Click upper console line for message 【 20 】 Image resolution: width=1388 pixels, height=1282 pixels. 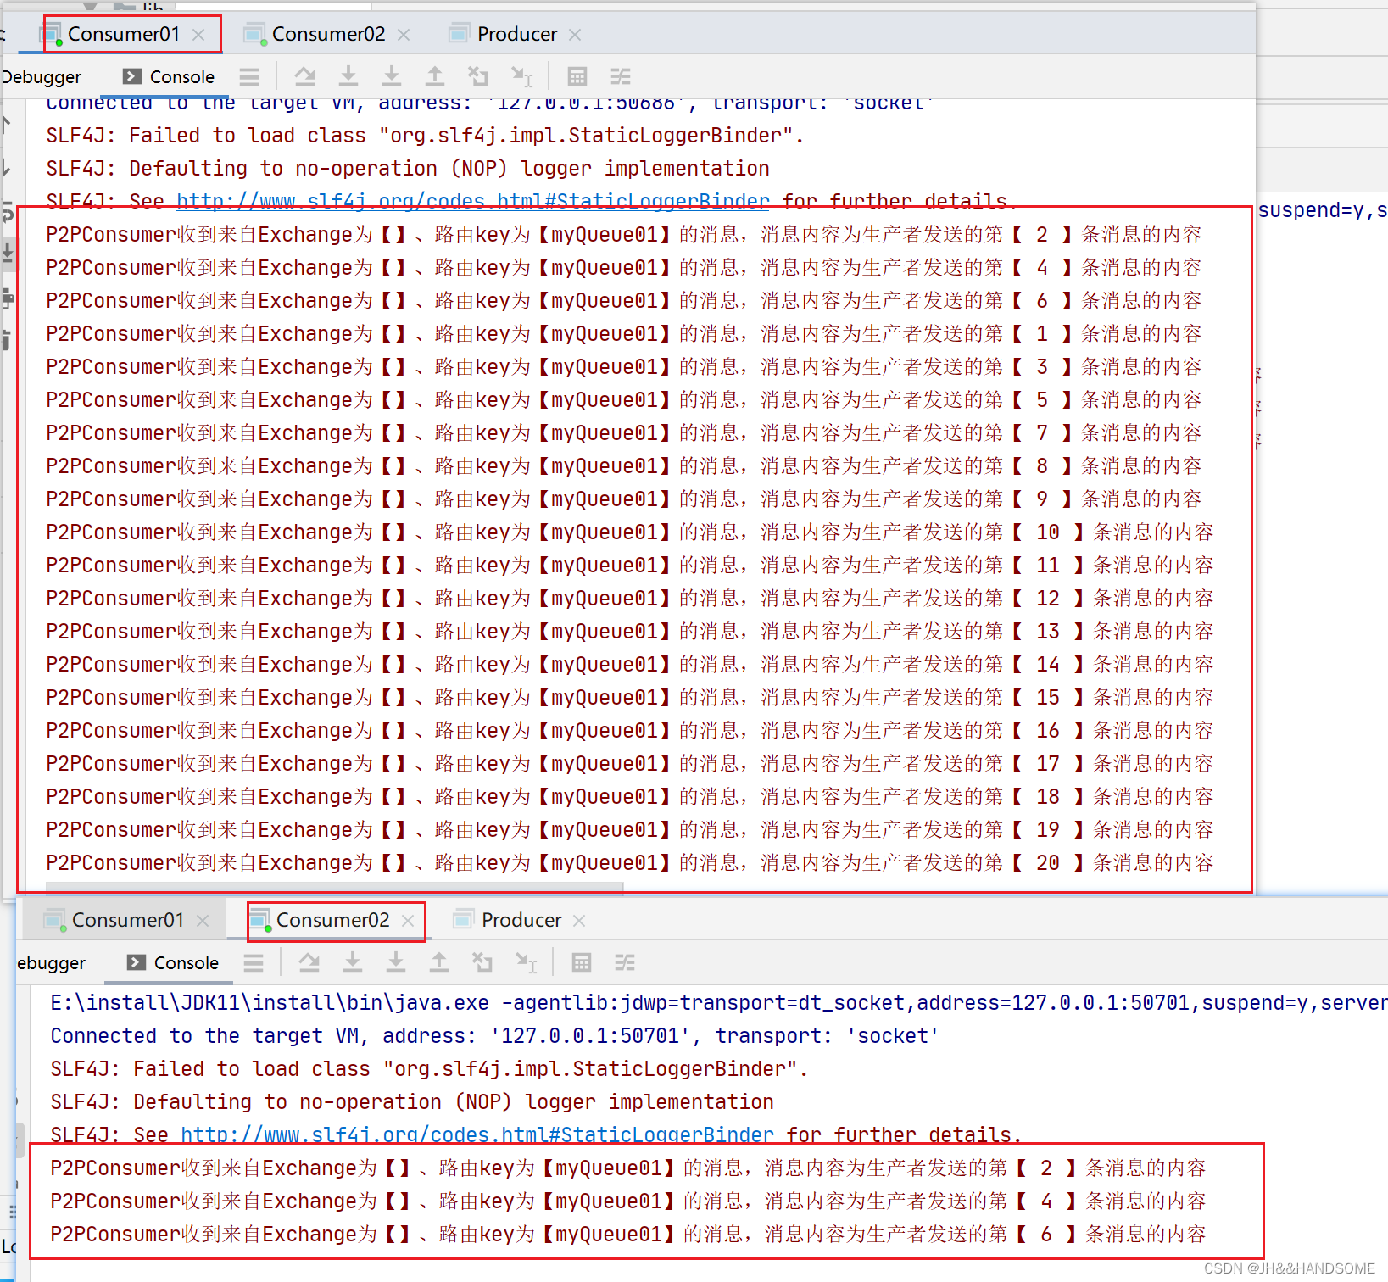[x=630, y=863]
